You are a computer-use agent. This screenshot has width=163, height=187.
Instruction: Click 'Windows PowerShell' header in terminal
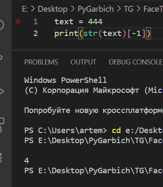[x=66, y=80]
